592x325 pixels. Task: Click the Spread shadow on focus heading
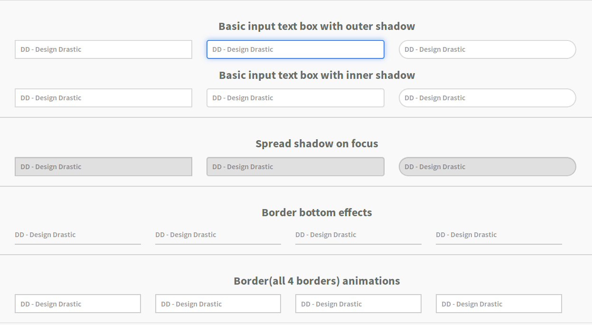(316, 143)
